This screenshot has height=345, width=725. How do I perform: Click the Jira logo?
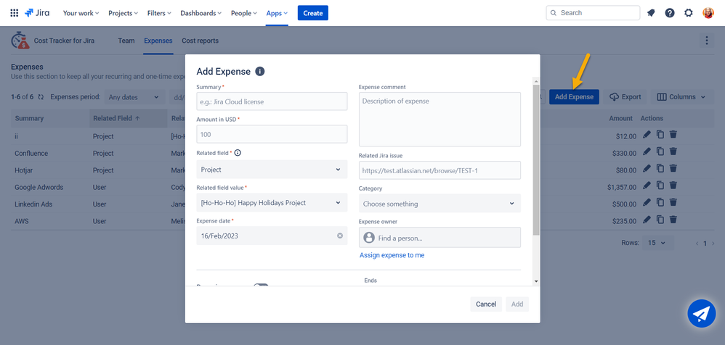(x=38, y=13)
